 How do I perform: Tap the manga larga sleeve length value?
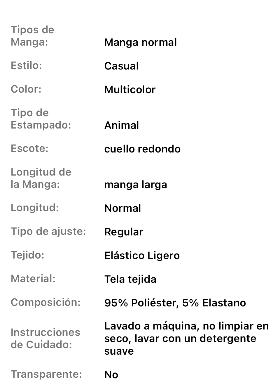136,185
